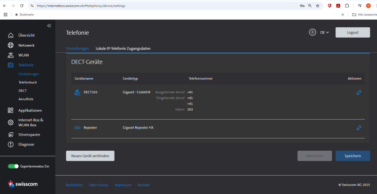Expand the Telefonie sidebar menu
377x194 pixels.
click(x=25, y=65)
